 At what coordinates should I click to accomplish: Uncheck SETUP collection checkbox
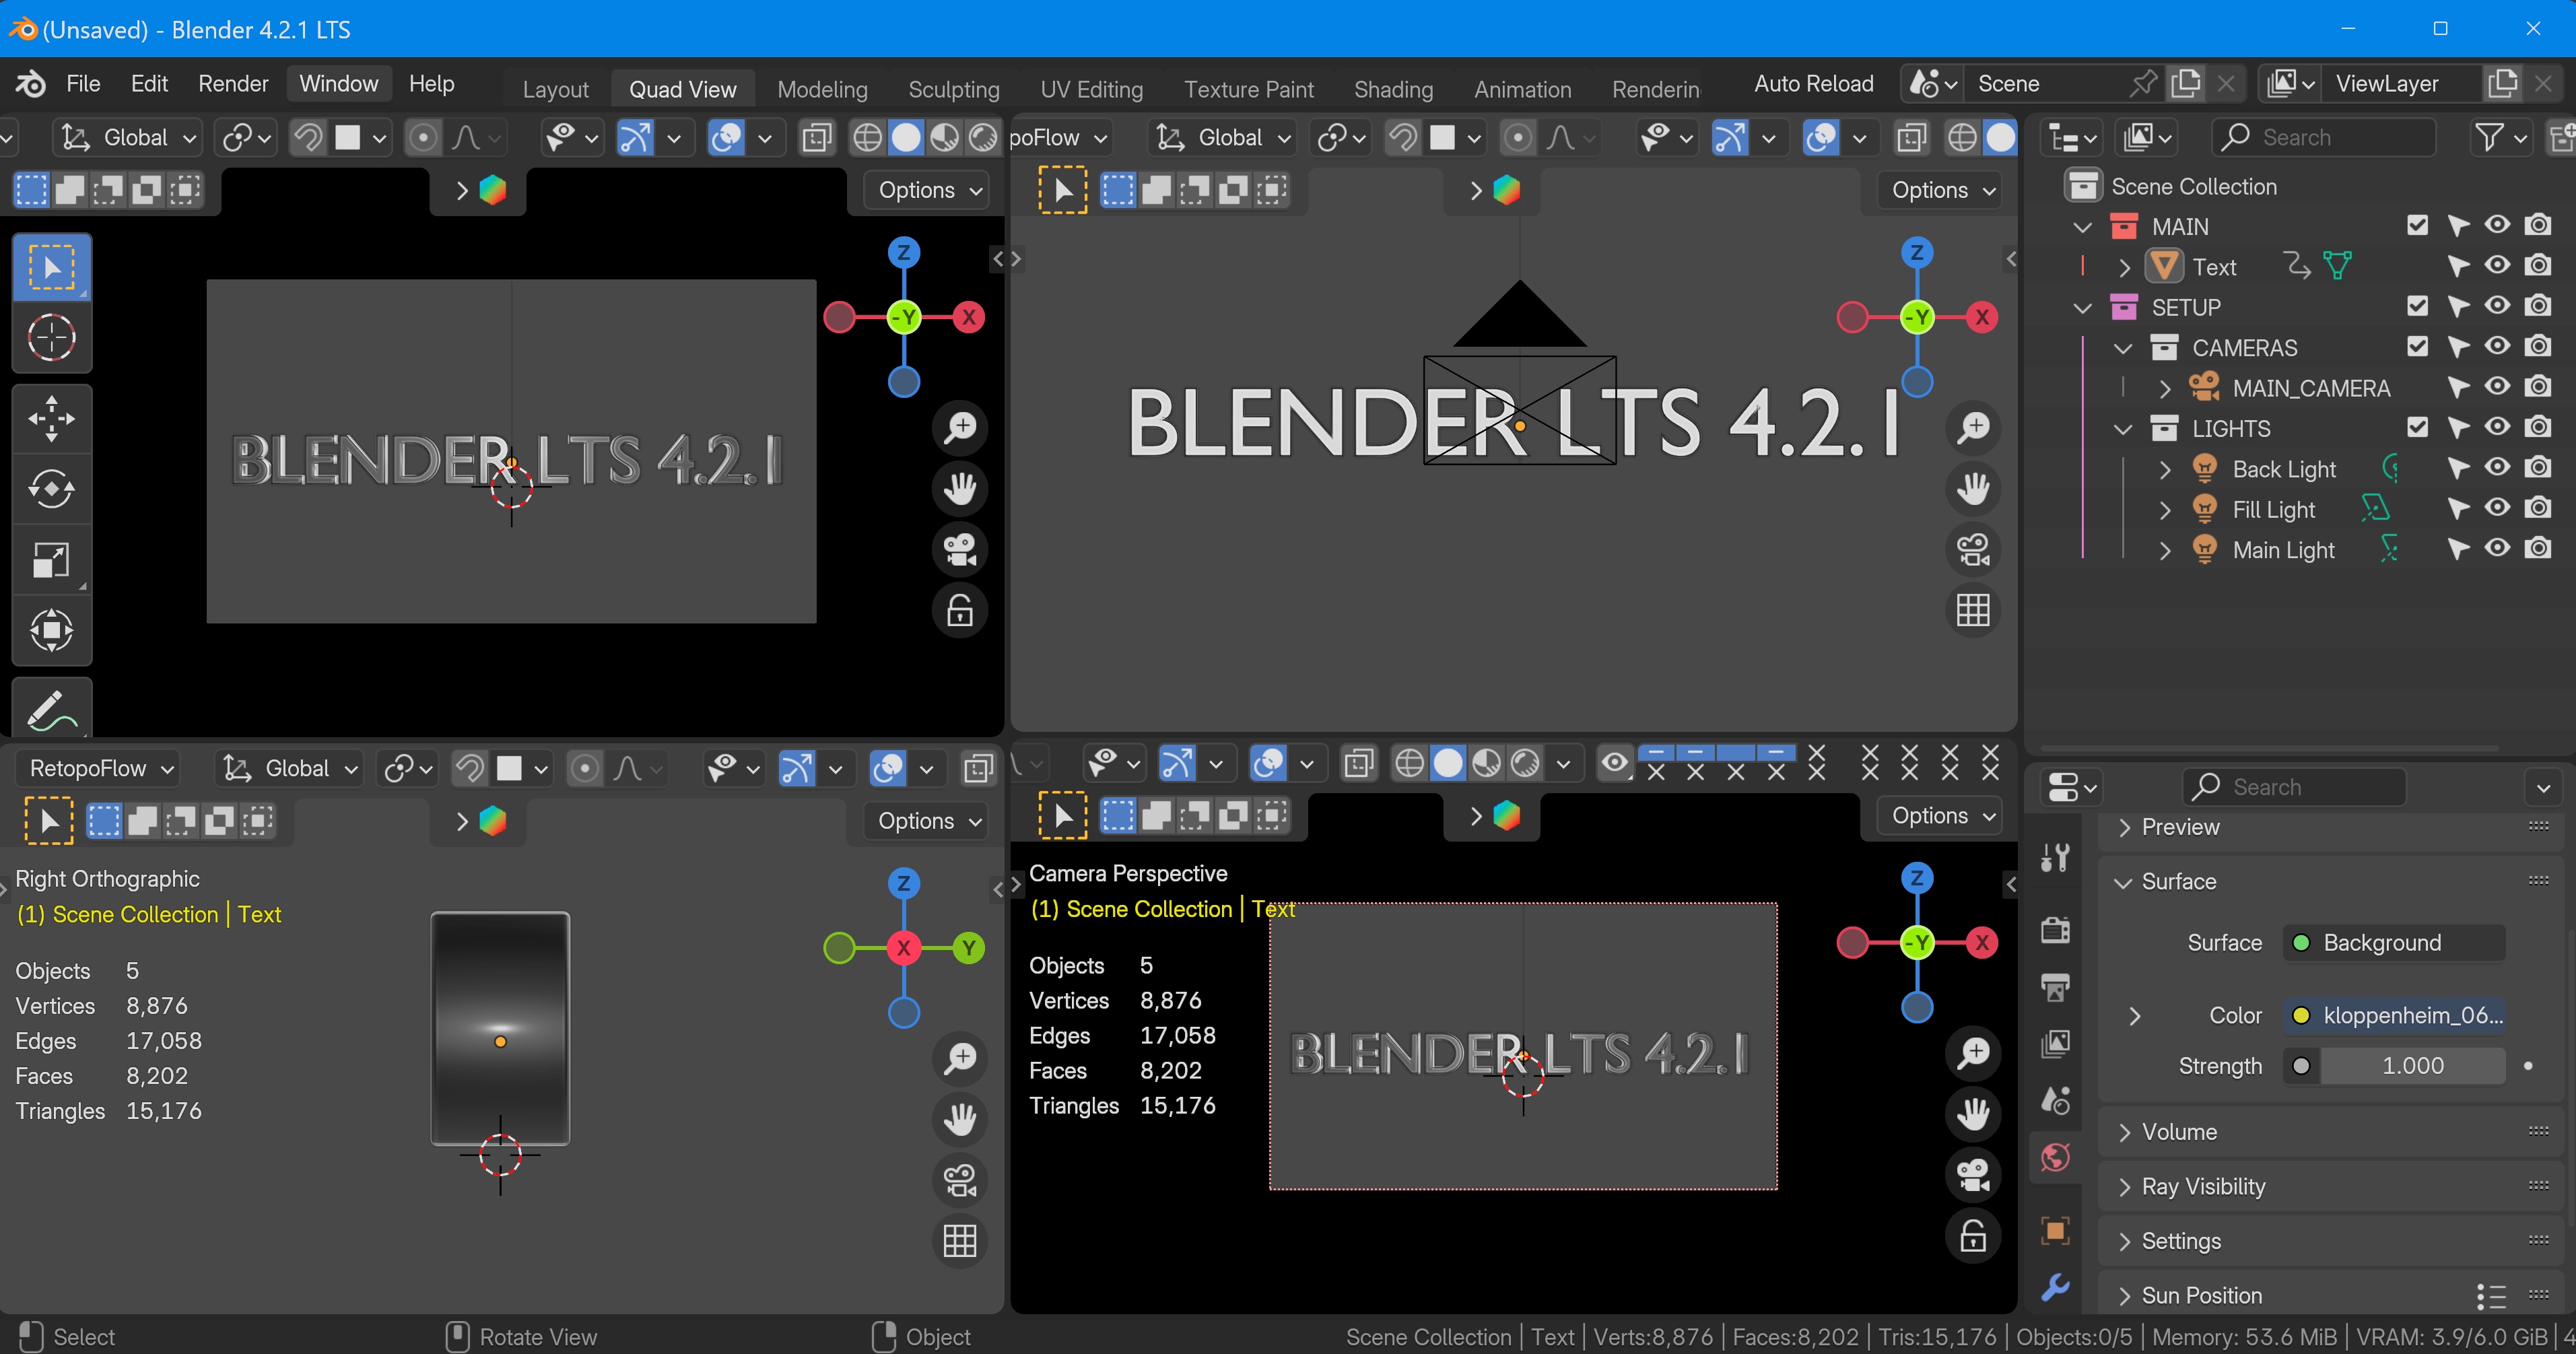[2418, 306]
